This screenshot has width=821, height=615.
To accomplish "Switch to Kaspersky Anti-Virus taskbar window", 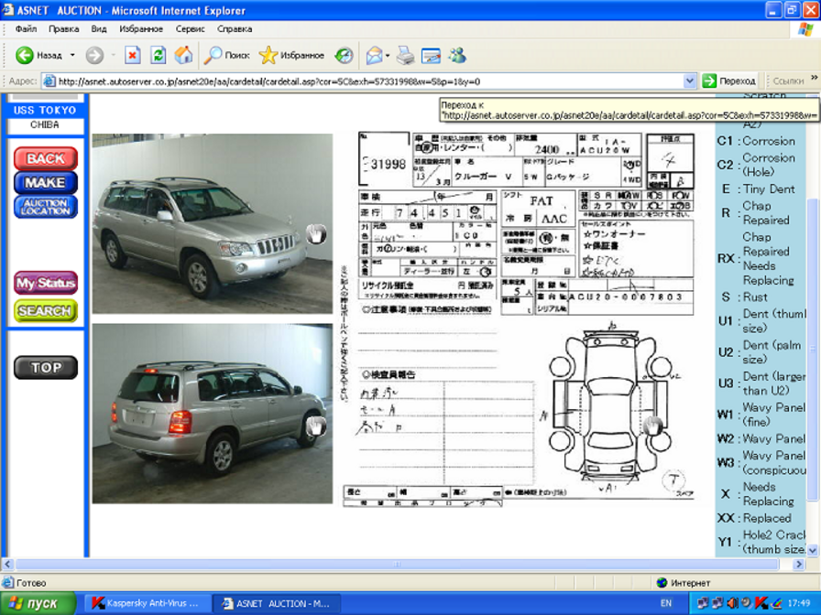I will [x=146, y=603].
